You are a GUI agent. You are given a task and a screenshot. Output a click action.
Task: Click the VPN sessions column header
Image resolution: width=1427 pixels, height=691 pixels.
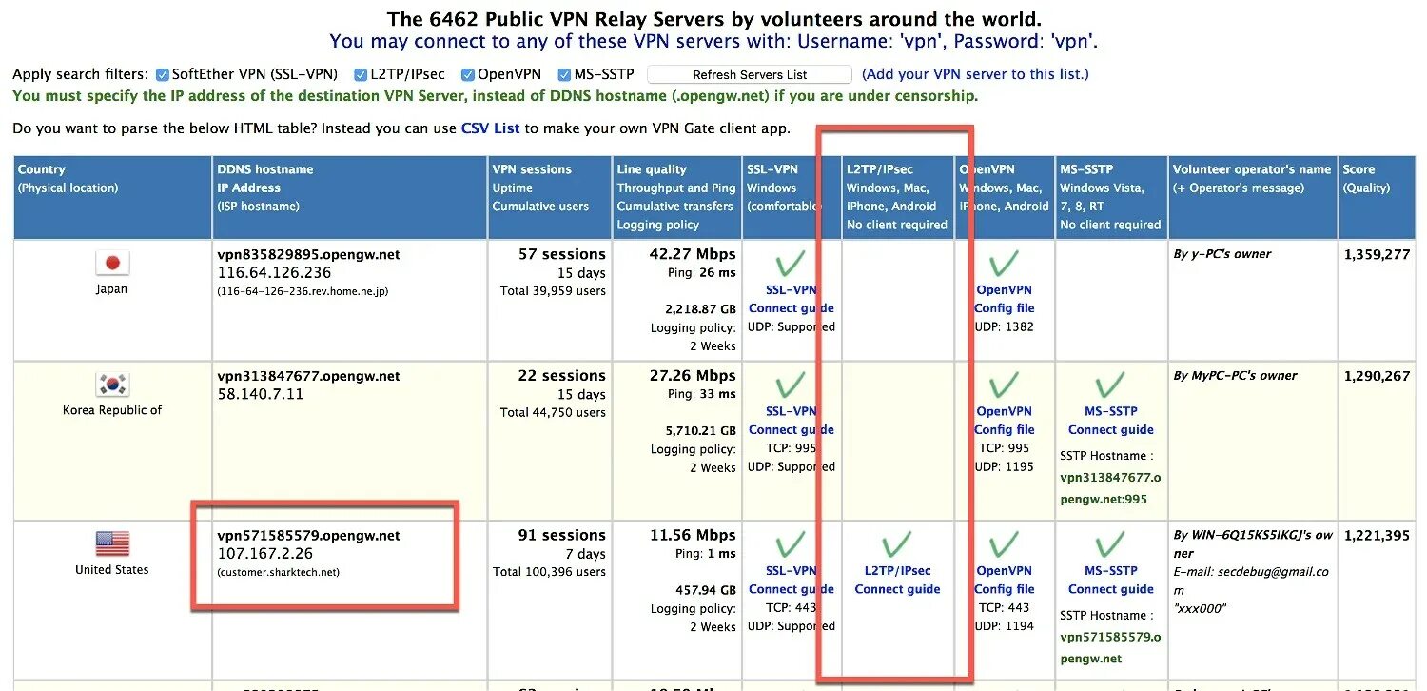[549, 198]
